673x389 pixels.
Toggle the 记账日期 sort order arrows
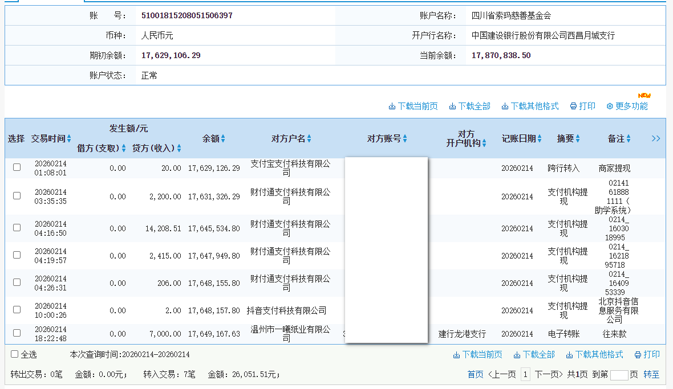pos(538,138)
